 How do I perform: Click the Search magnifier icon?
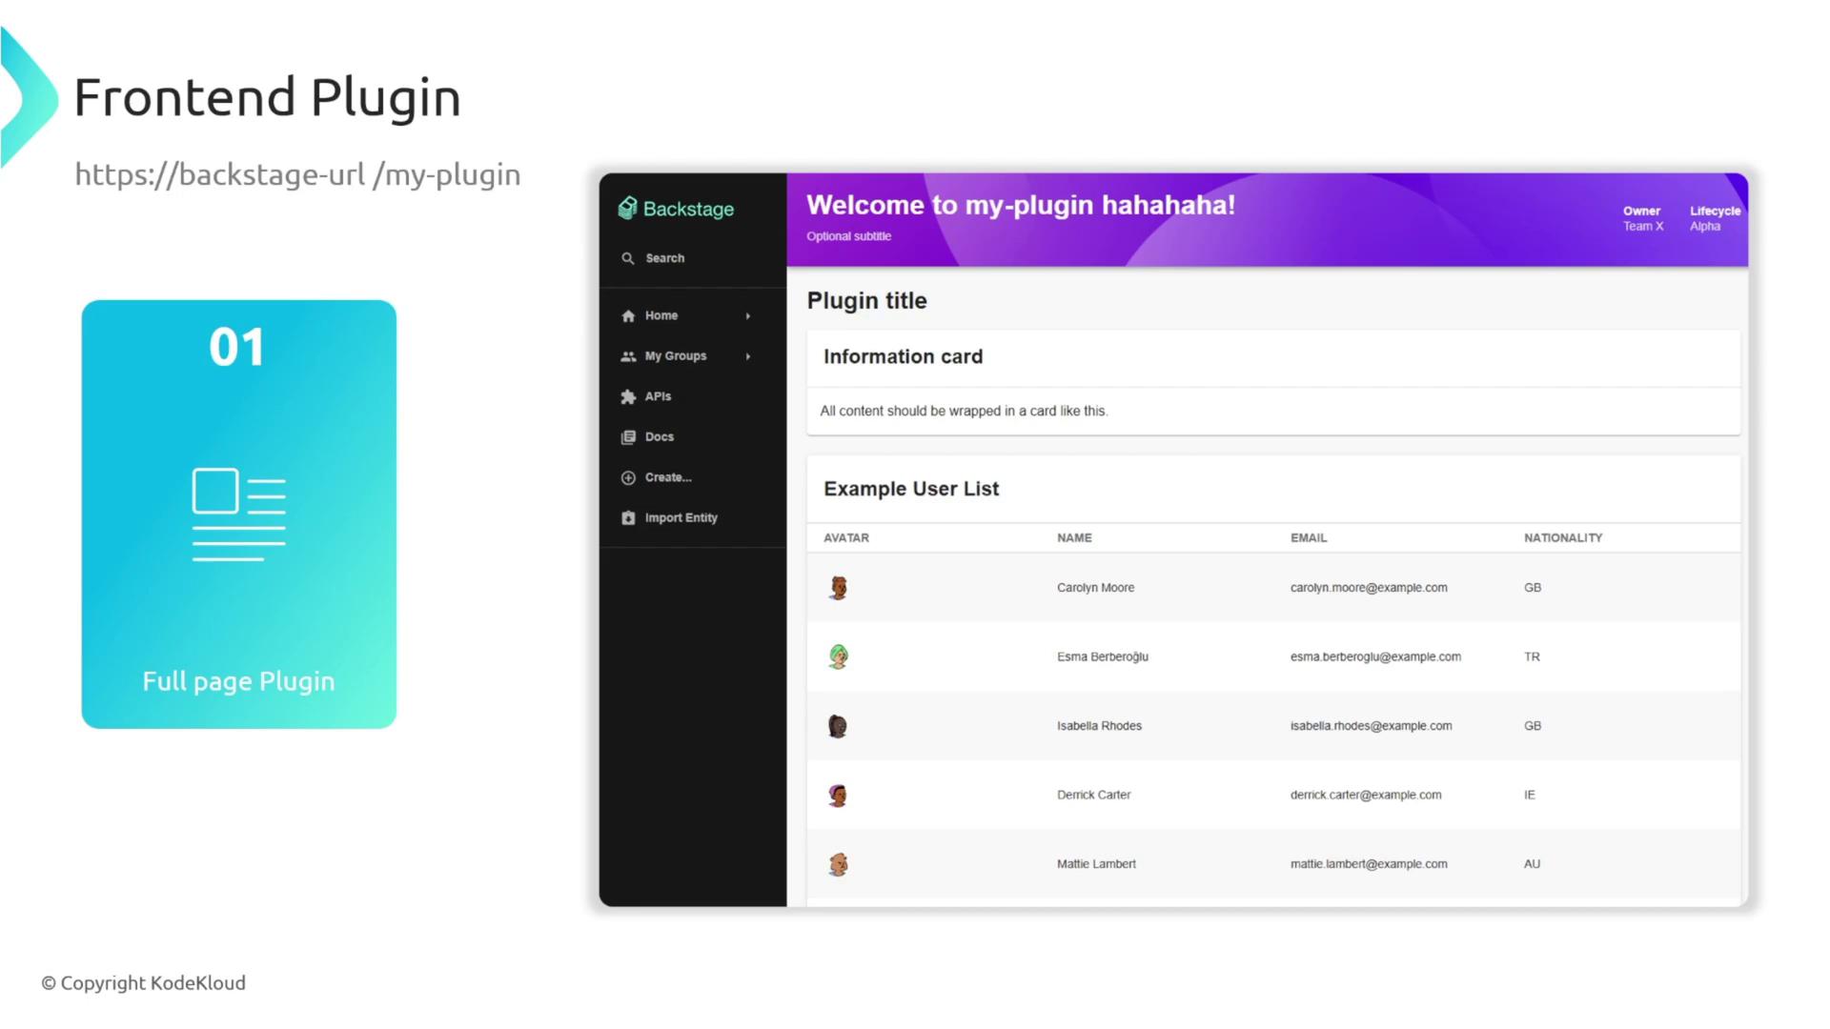[628, 258]
